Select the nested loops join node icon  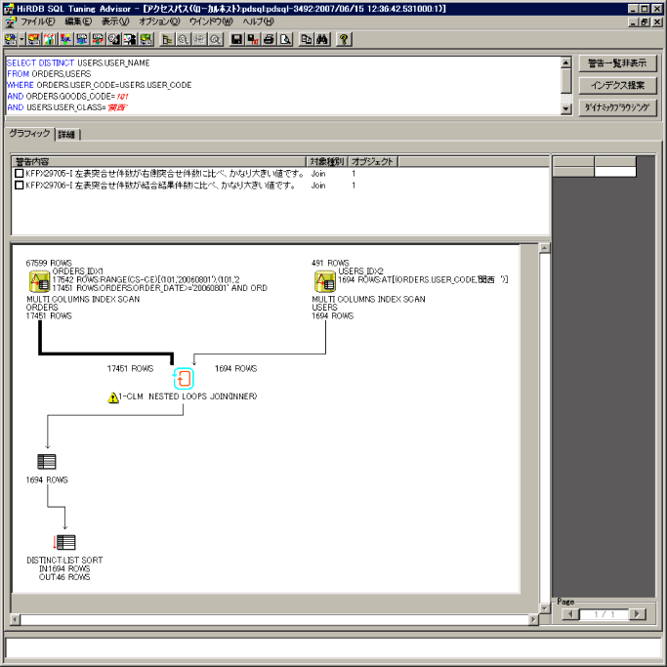click(184, 378)
